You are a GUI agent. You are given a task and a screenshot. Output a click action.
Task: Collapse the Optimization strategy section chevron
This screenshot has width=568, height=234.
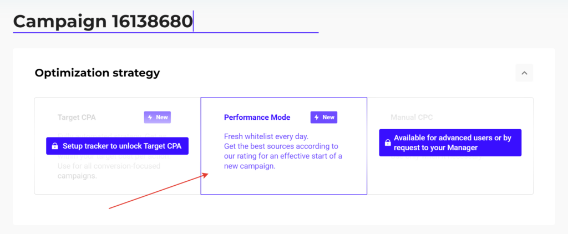[x=524, y=73]
